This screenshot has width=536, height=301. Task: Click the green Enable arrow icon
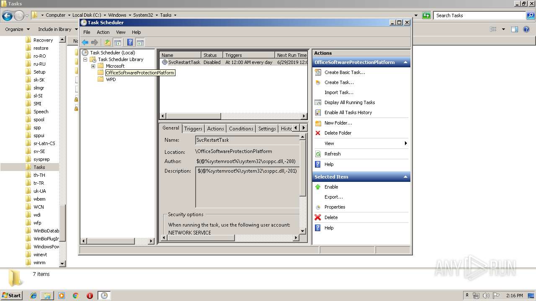coord(318,187)
